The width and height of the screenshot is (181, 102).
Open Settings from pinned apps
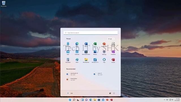coord(104,52)
